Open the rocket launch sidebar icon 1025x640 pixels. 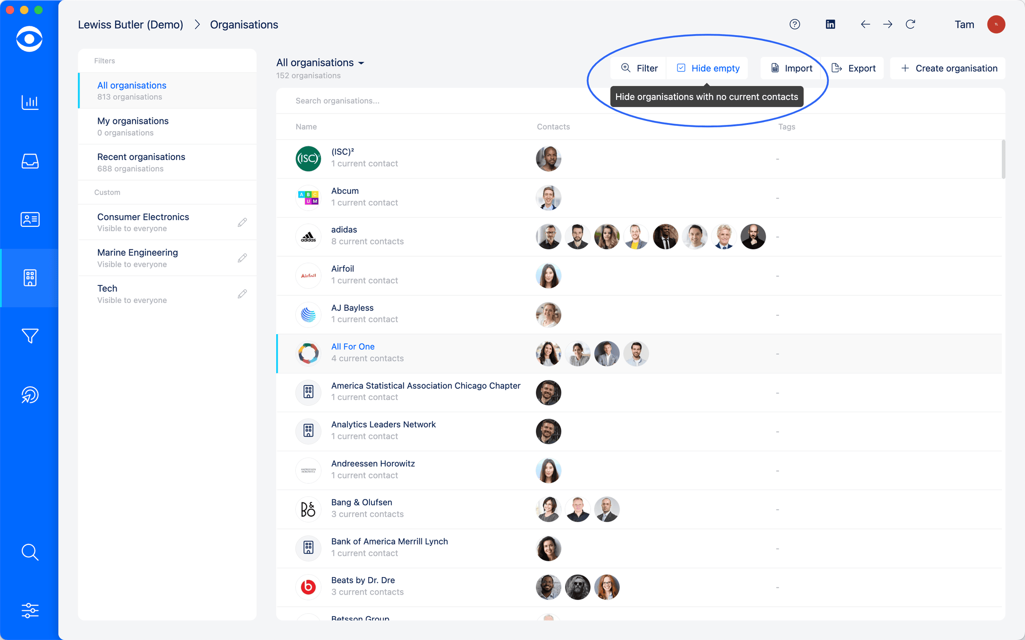click(30, 395)
